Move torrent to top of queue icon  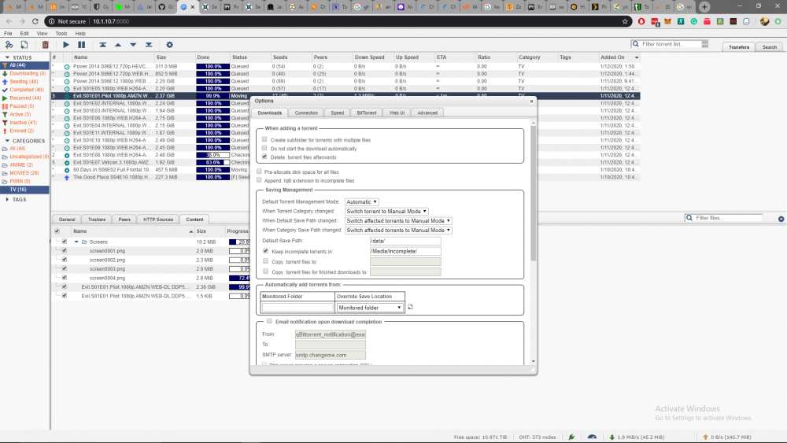pos(102,45)
